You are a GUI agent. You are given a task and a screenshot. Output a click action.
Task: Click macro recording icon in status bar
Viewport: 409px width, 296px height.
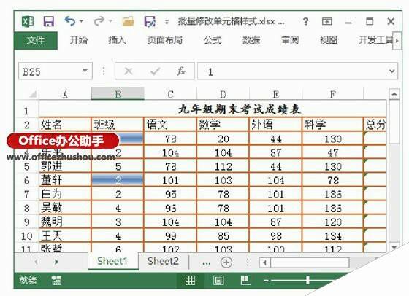[56, 281]
